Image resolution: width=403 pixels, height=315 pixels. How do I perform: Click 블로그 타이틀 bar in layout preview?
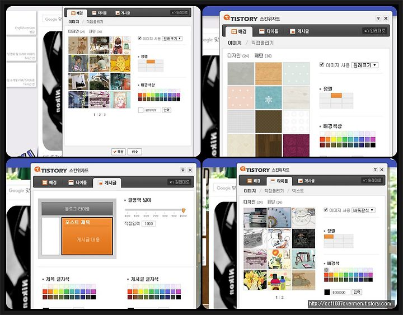[x=77, y=209]
